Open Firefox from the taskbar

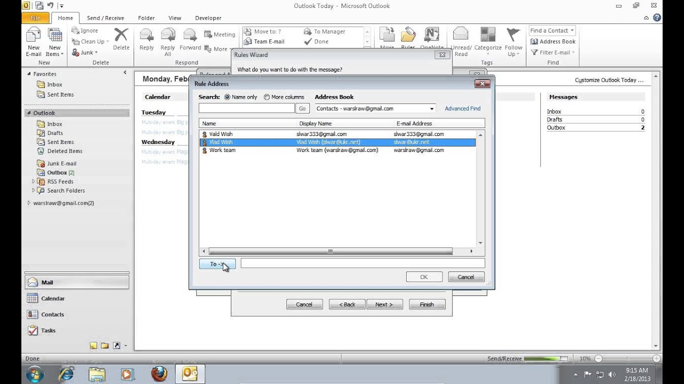point(159,373)
